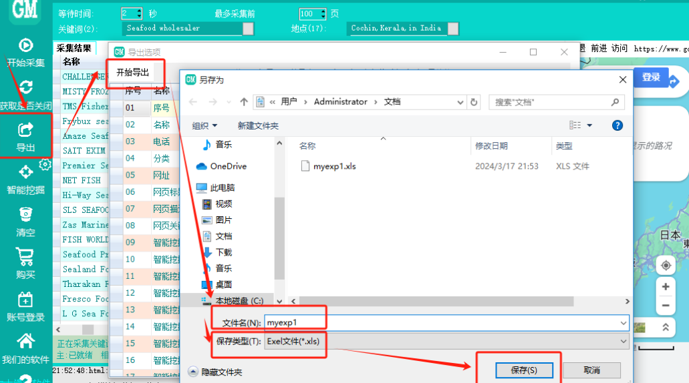Zoom in on the map
This screenshot has height=383, width=689.
click(x=666, y=286)
